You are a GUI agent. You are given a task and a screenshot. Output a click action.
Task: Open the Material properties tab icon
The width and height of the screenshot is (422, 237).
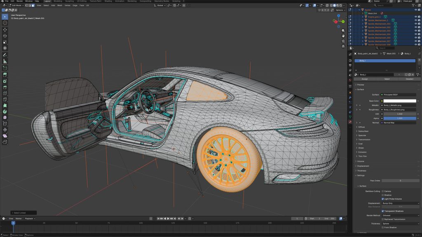(x=350, y=122)
